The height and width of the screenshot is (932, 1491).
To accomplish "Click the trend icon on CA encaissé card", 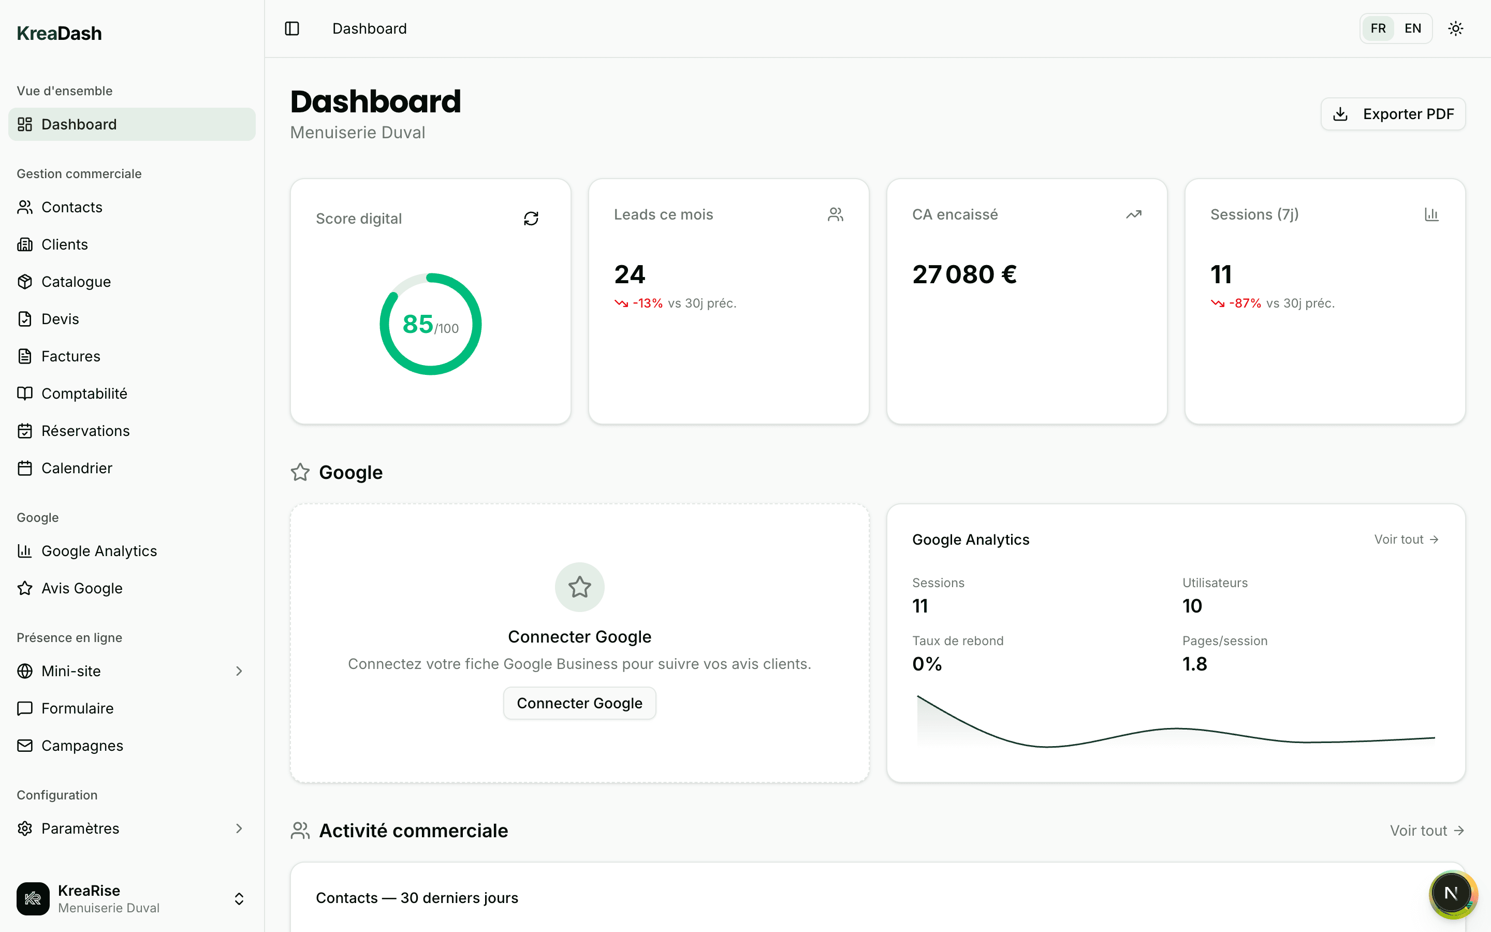I will pos(1134,214).
